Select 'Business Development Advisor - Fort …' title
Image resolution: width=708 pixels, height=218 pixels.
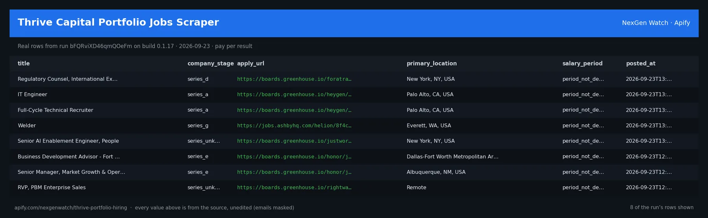[69, 156]
